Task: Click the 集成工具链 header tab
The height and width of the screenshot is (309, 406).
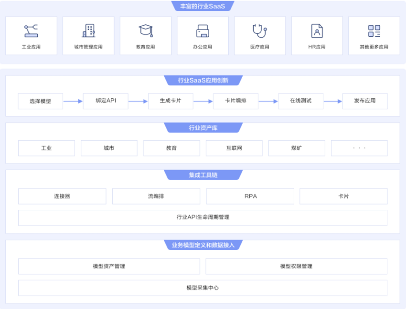Action: tap(203, 175)
